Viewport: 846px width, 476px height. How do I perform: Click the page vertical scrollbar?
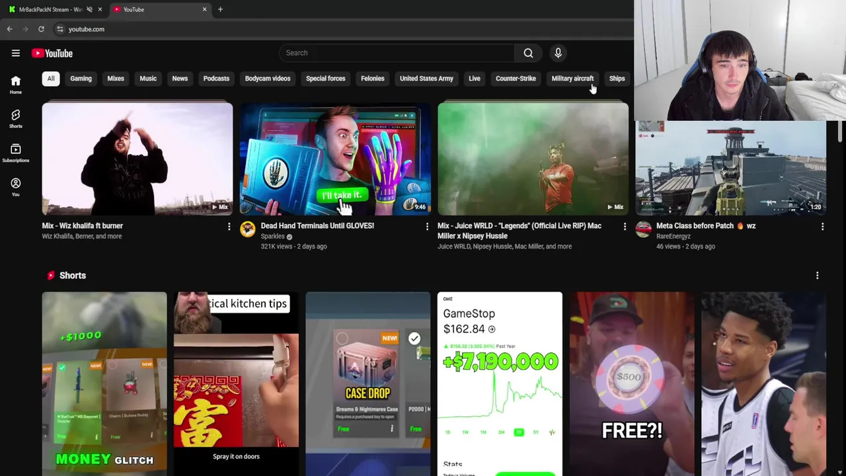point(841,131)
